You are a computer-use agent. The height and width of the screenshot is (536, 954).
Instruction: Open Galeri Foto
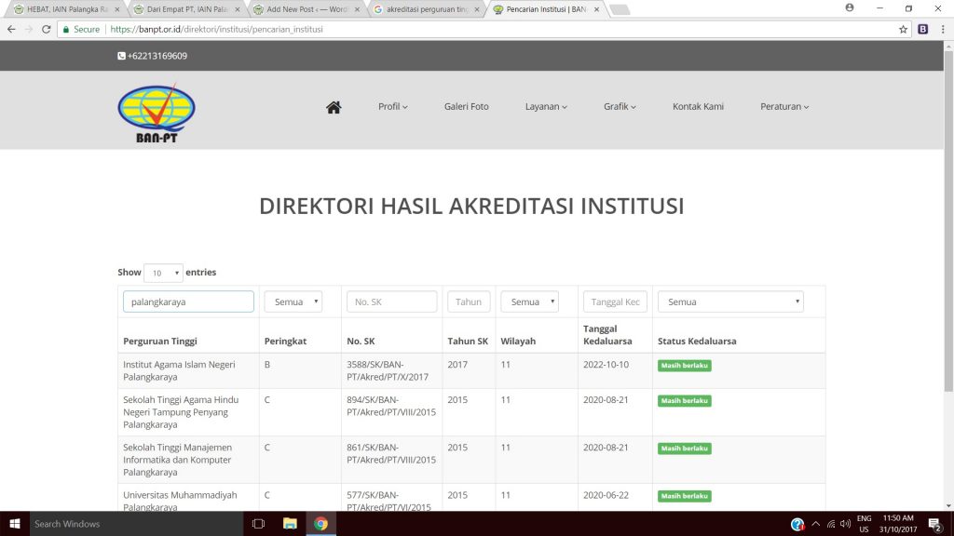click(466, 106)
